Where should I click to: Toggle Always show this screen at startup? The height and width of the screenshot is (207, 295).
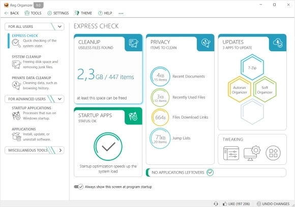[x=79, y=187]
